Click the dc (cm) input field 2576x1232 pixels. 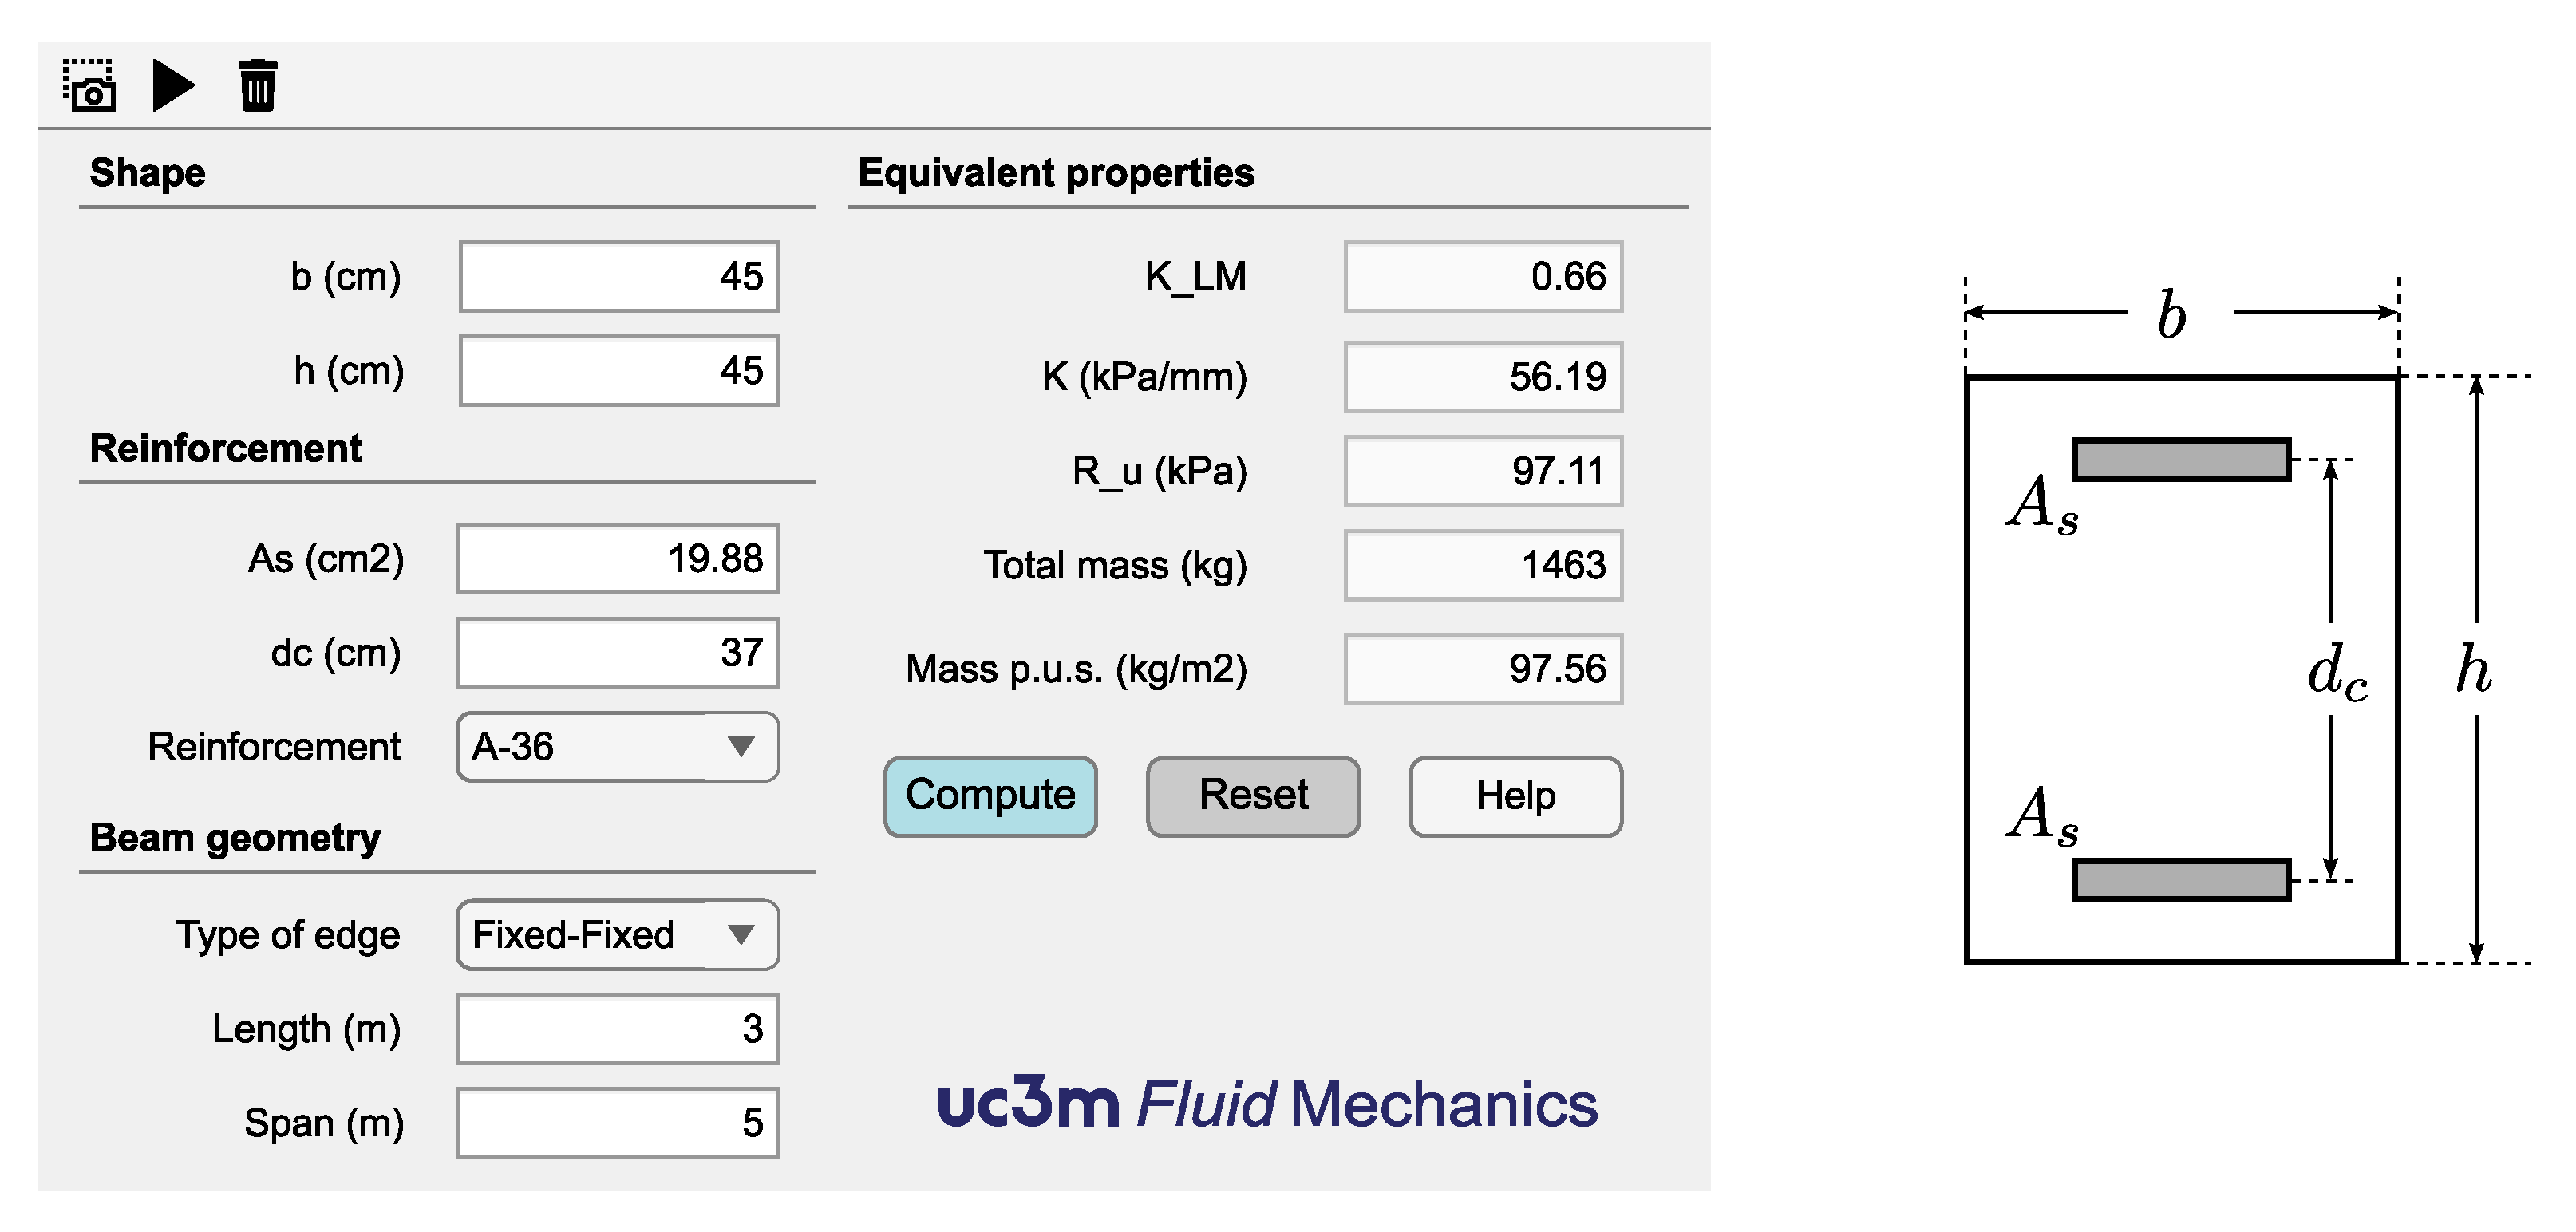point(617,653)
